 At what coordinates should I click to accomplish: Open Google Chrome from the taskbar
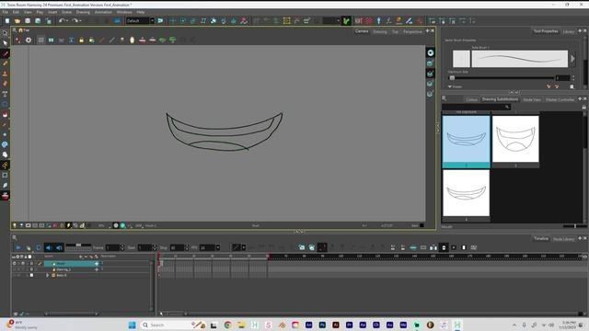(x=227, y=325)
